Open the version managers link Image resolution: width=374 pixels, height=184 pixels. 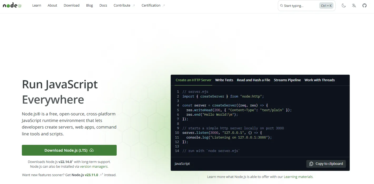94,166
